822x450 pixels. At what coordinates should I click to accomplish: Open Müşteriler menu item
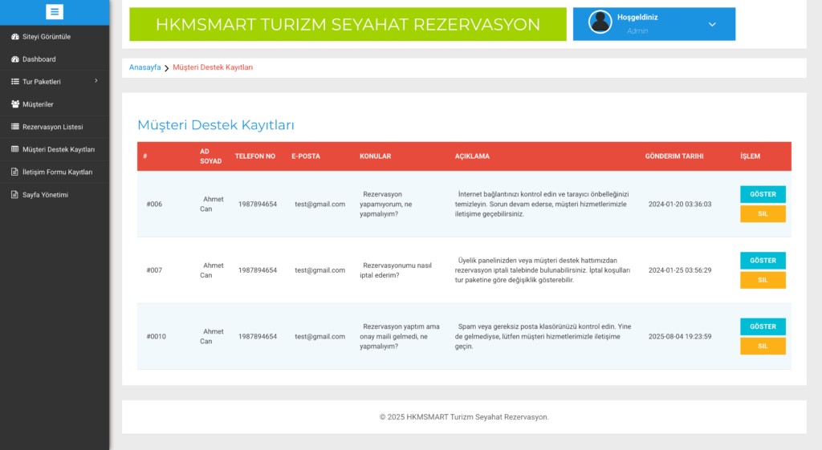(55, 104)
